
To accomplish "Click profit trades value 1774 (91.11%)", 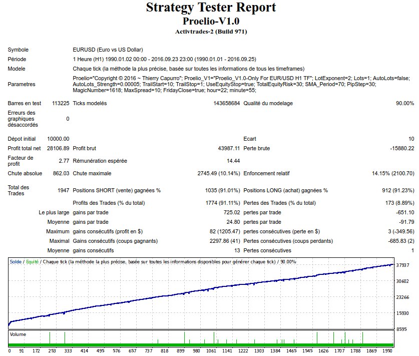I will coord(223,203).
